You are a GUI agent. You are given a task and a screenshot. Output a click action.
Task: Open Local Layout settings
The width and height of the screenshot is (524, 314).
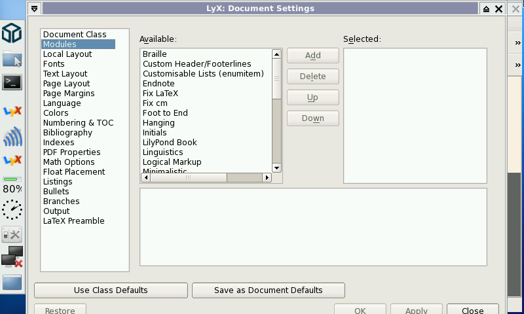click(x=67, y=54)
